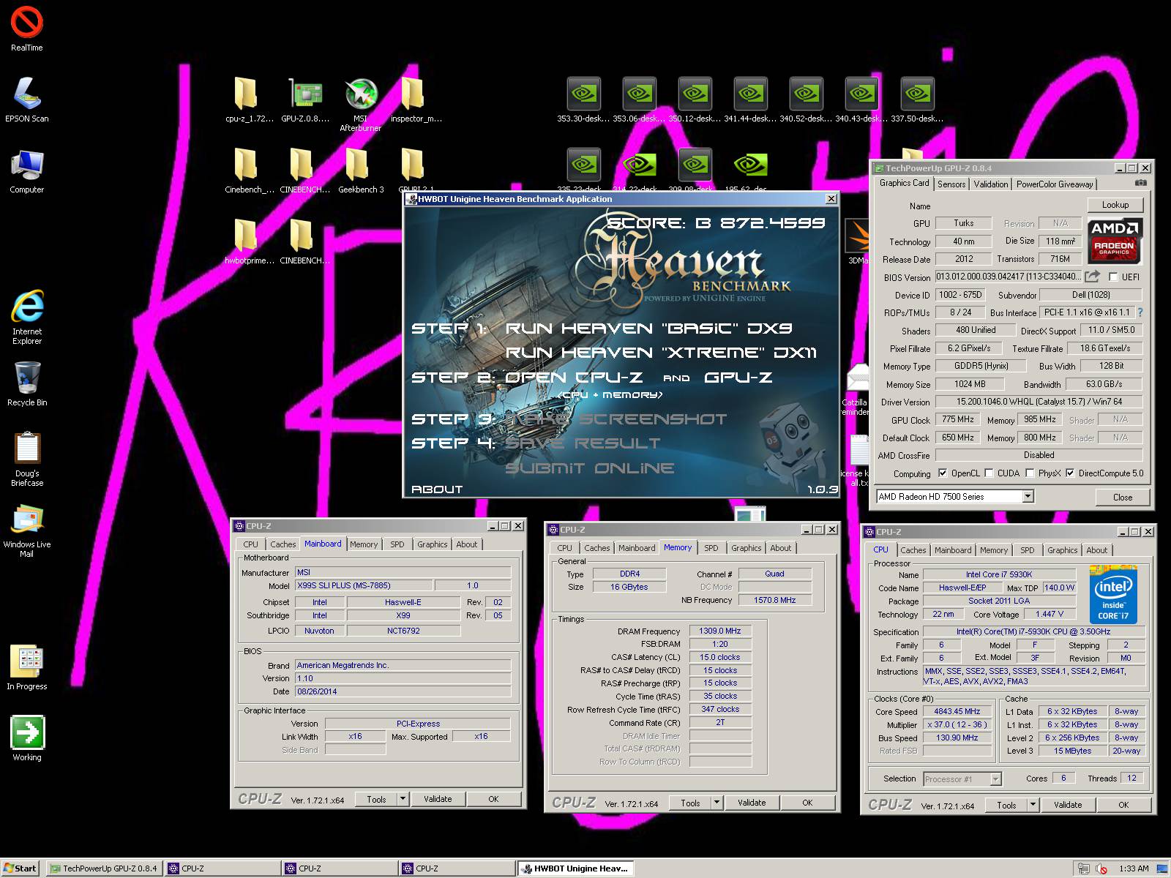Open Doug's Briefcase icon

[x=27, y=459]
